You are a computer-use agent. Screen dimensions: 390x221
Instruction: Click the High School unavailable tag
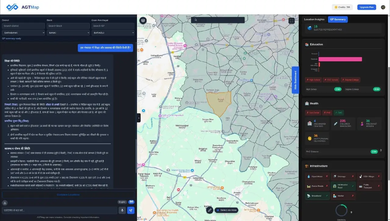pos(313,80)
